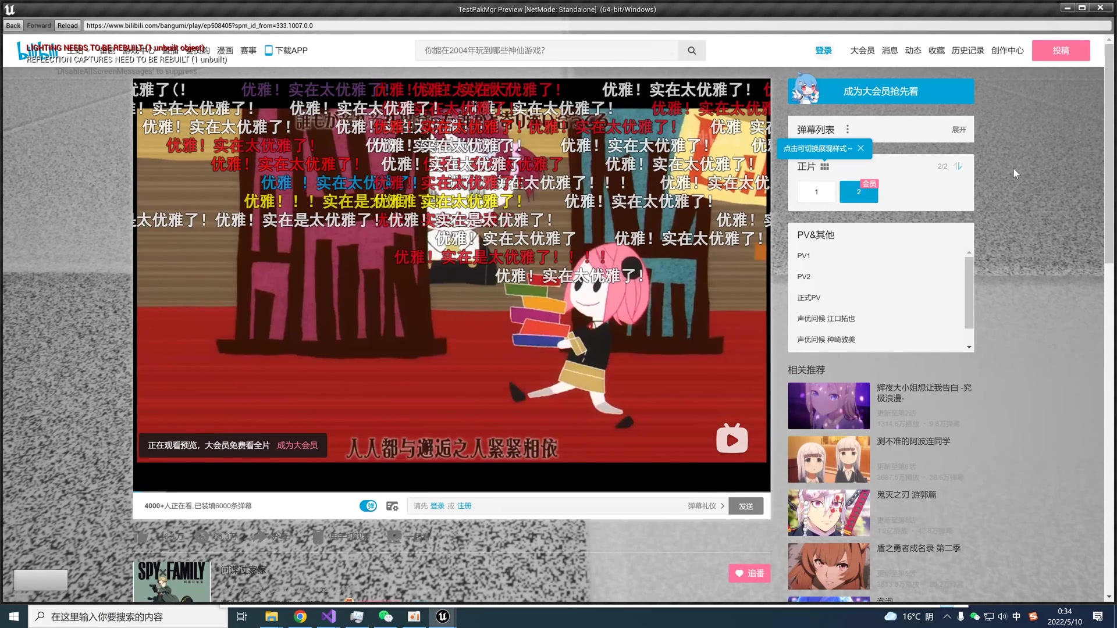The width and height of the screenshot is (1117, 628).
Task: Open danmaku settings icon beside toggle
Action: click(x=392, y=506)
